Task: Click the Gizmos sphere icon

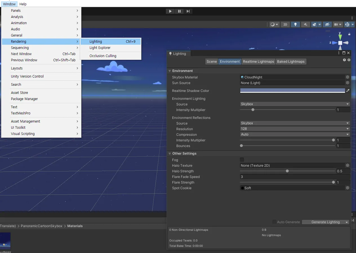Action: click(x=348, y=24)
